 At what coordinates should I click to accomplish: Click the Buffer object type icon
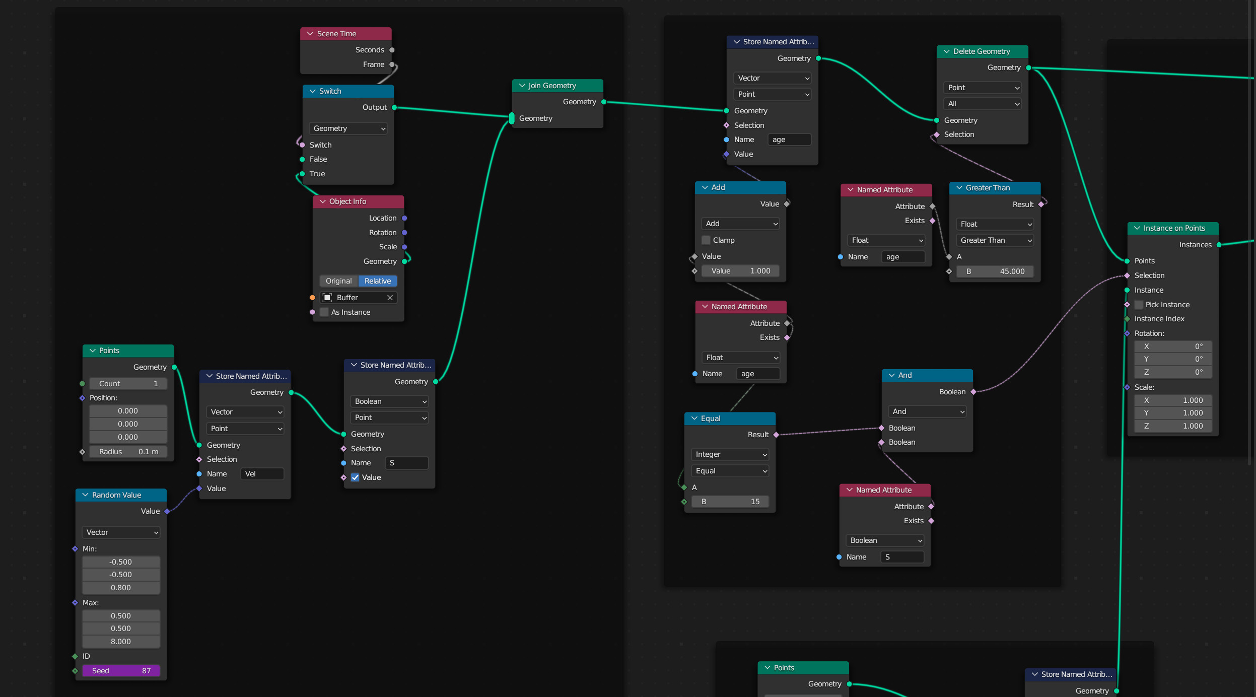pyautogui.click(x=327, y=298)
